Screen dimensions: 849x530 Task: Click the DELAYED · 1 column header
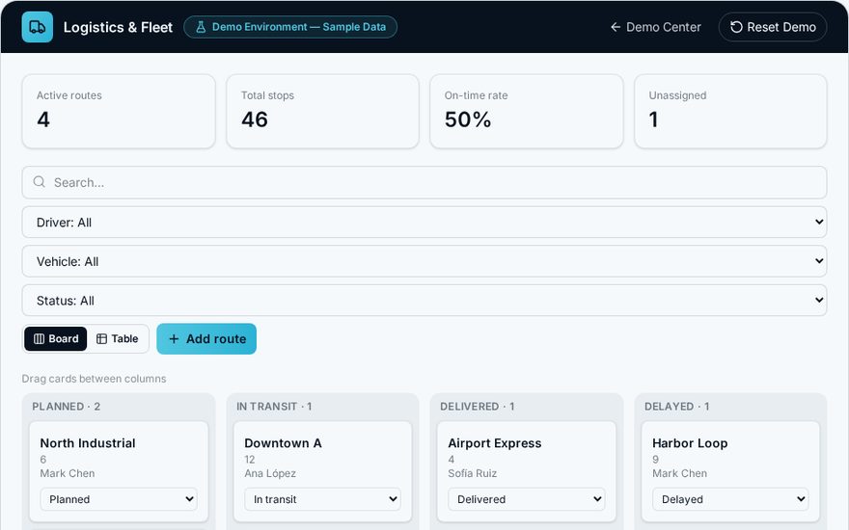(677, 406)
